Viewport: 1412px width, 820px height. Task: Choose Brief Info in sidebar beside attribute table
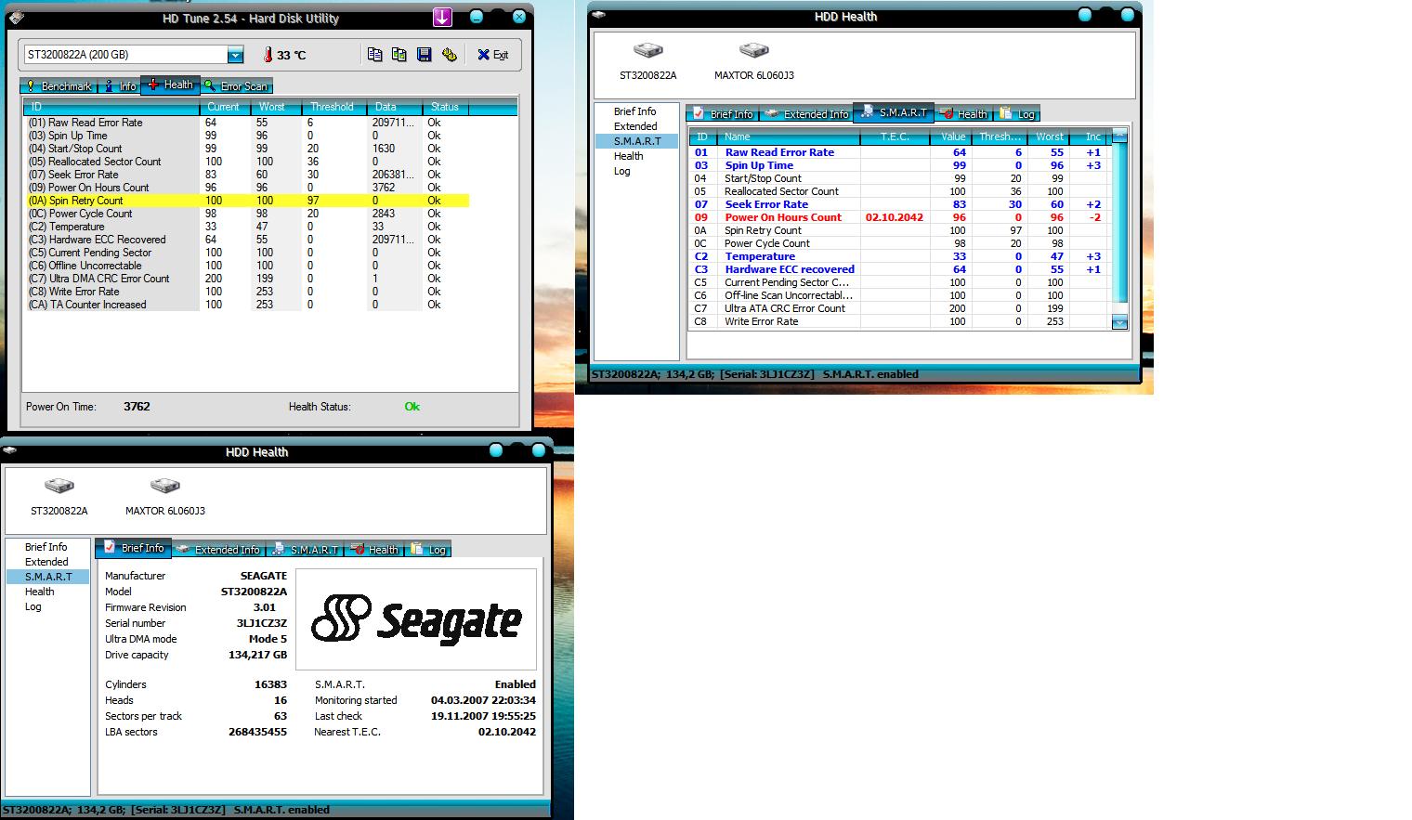pos(635,111)
